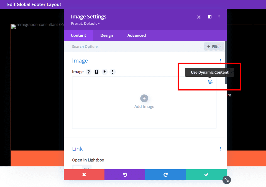
Task: Save changes with the green checkmark
Action: click(x=206, y=175)
